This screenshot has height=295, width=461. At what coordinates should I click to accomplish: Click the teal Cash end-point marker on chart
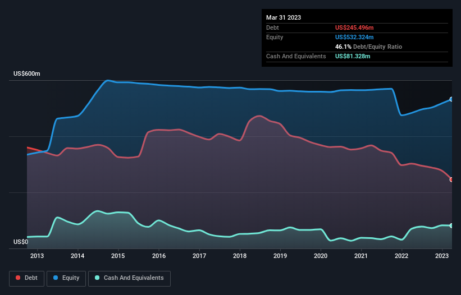pyautogui.click(x=451, y=225)
